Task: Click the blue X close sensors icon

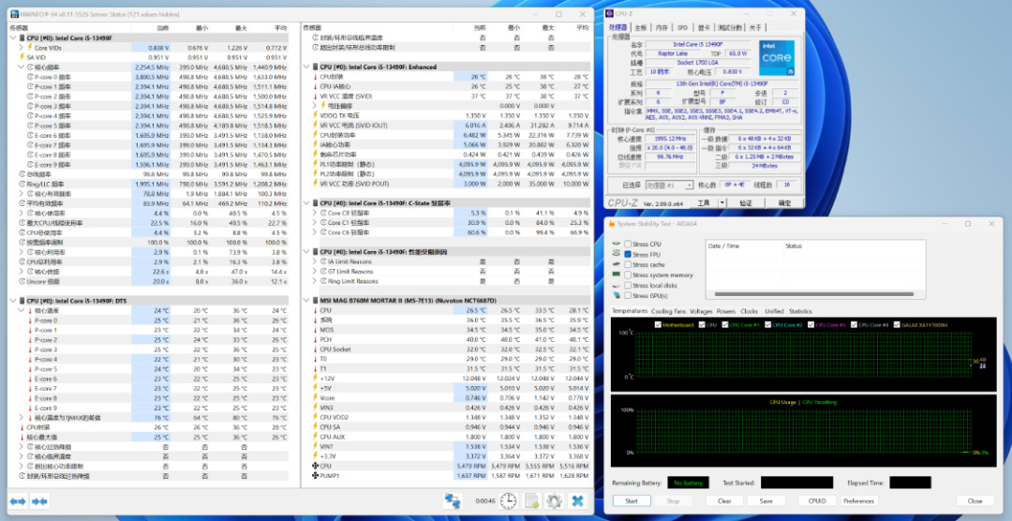Action: (577, 501)
